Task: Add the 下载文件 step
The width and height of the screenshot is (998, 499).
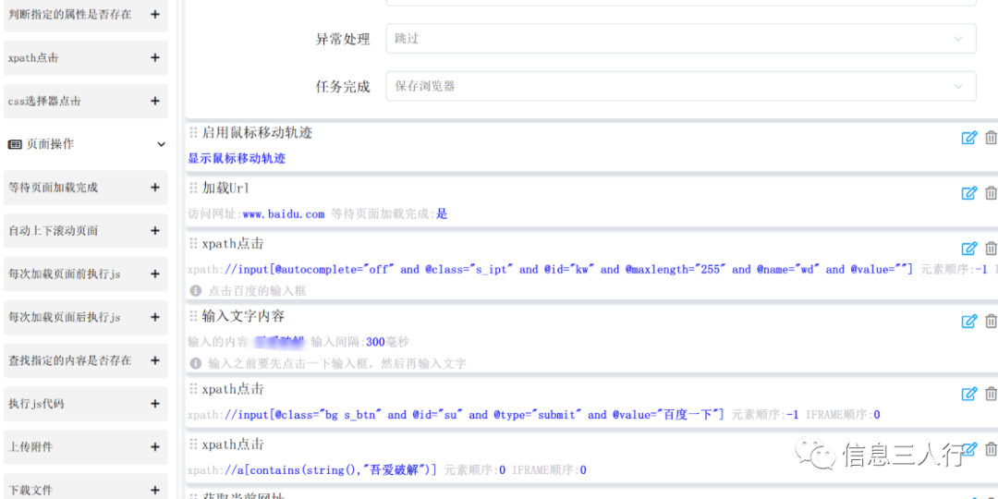Action: [154, 490]
